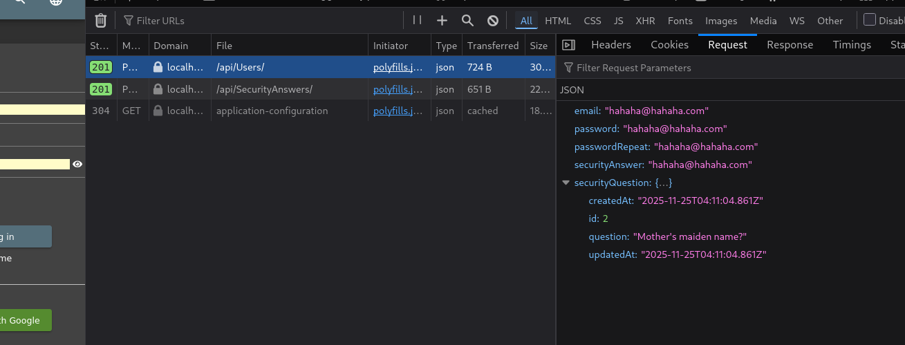Click the plus icon in network toolbar
The height and width of the screenshot is (345, 905).
click(x=442, y=21)
